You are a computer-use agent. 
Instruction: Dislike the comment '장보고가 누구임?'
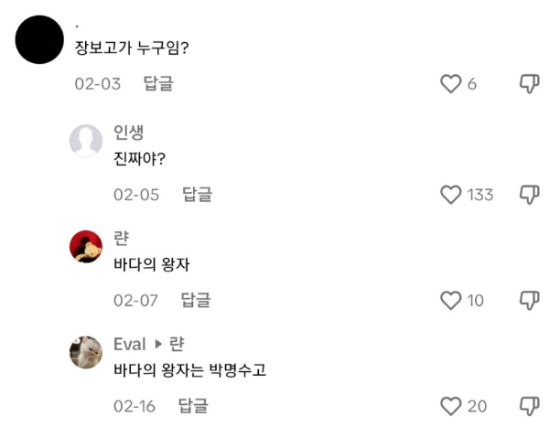click(530, 84)
